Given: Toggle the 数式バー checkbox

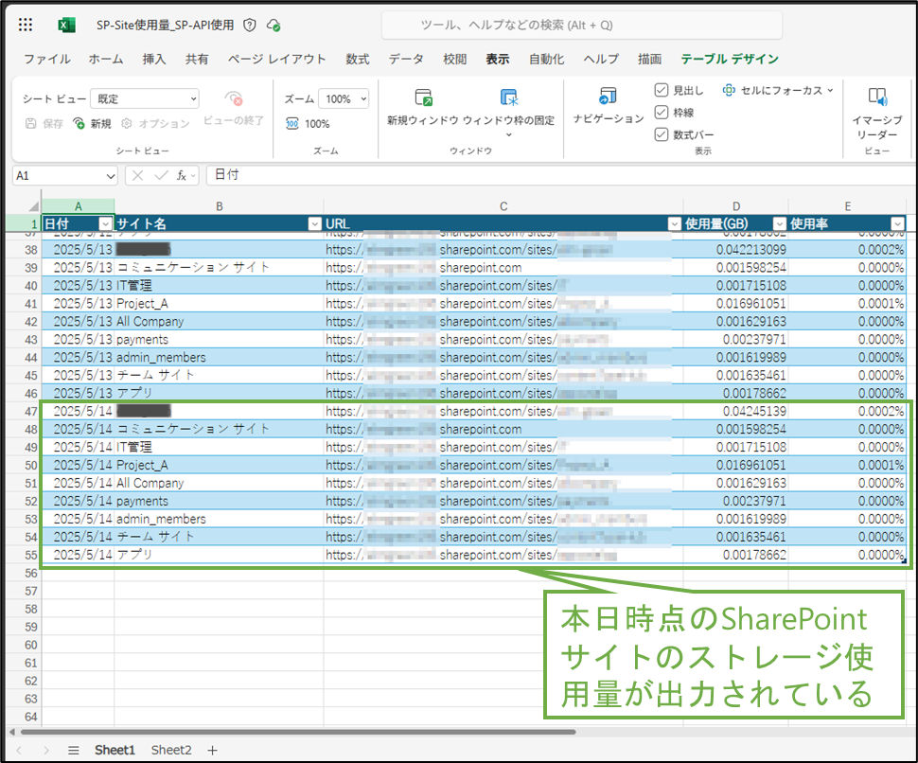Looking at the screenshot, I should coord(661,134).
